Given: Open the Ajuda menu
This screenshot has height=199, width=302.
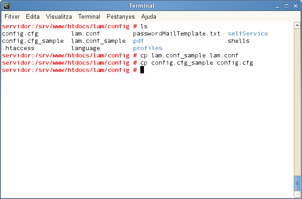Looking at the screenshot, I should [x=149, y=16].
